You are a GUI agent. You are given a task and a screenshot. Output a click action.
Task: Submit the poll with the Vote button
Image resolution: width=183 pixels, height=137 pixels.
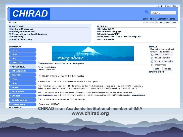click(157, 69)
